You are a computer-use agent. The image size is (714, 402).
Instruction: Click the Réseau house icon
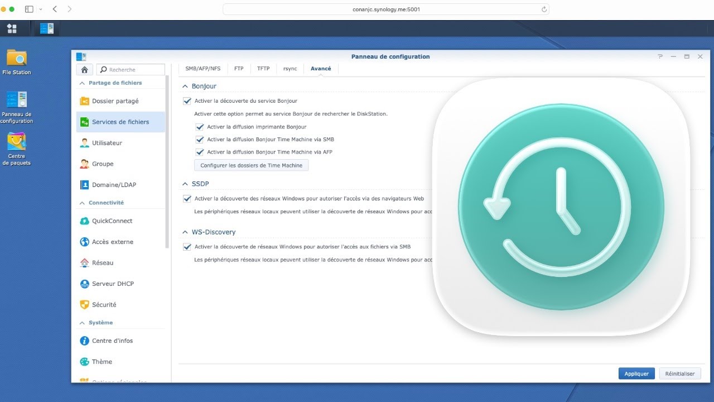(x=84, y=263)
